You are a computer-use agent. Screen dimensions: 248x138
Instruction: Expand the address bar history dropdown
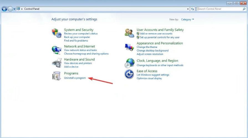188,9
